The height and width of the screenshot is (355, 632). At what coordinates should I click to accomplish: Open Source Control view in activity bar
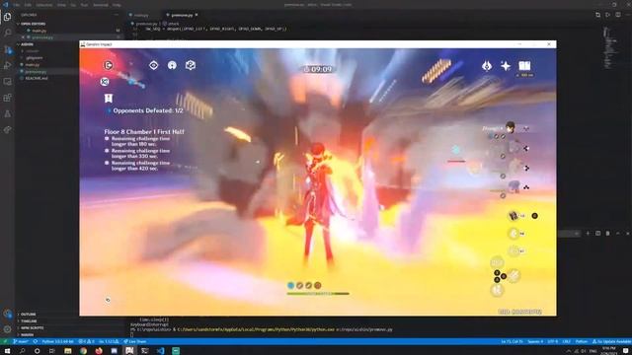[x=7, y=49]
